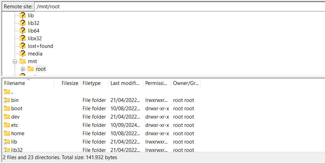Sort by Filesize column header
This screenshot has height=164, width=325.
pyautogui.click(x=70, y=83)
